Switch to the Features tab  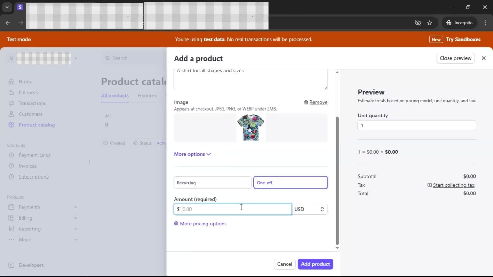click(x=147, y=96)
